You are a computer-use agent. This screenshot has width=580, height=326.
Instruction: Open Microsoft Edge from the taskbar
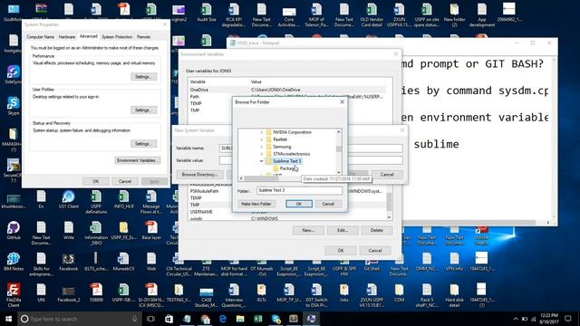point(223,319)
